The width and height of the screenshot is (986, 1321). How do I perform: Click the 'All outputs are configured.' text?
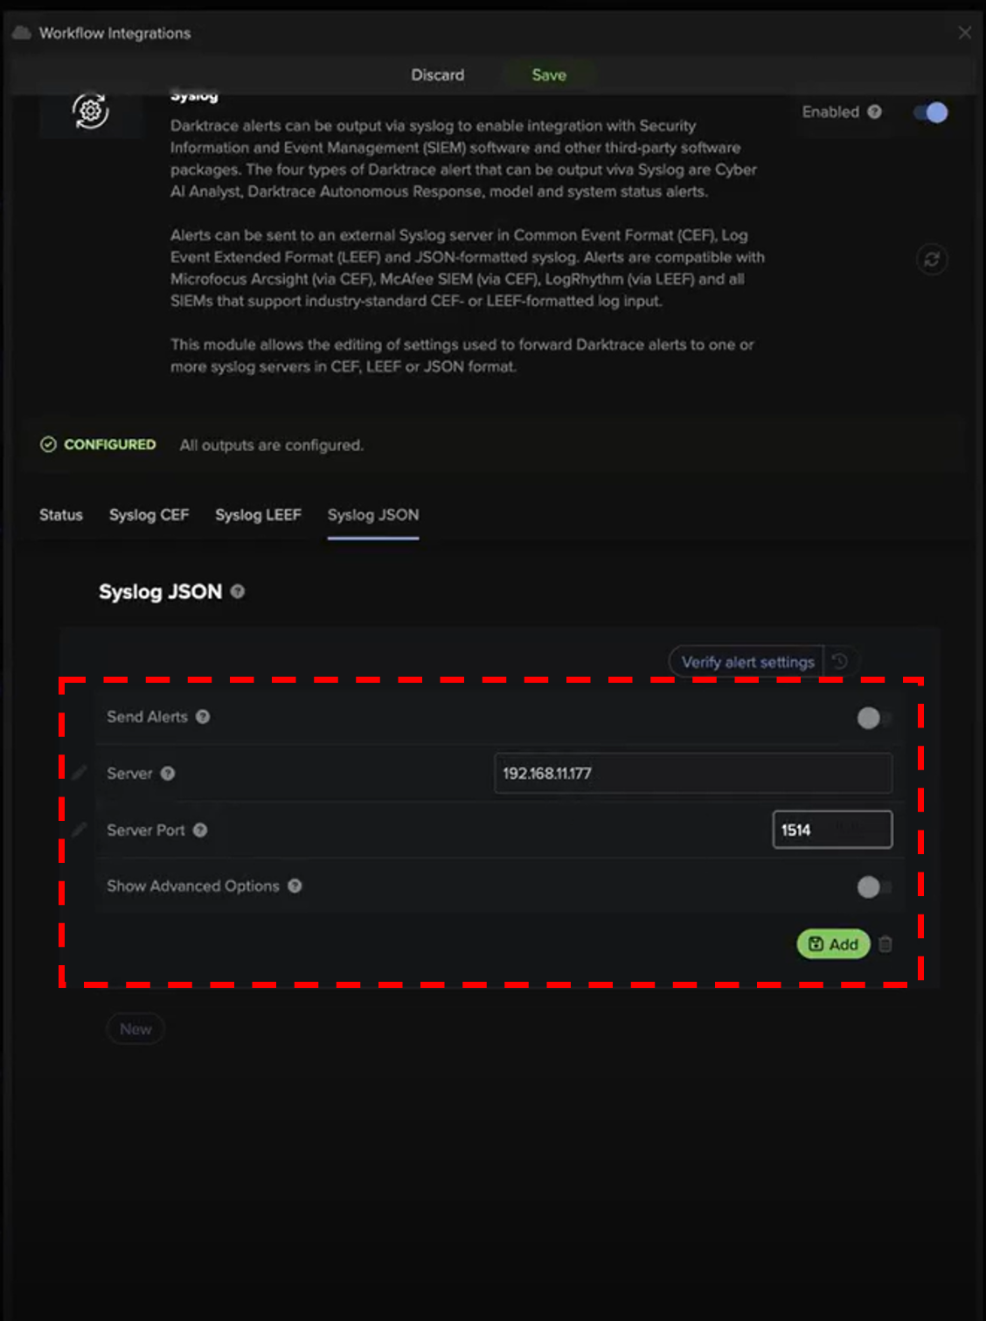pos(271,445)
